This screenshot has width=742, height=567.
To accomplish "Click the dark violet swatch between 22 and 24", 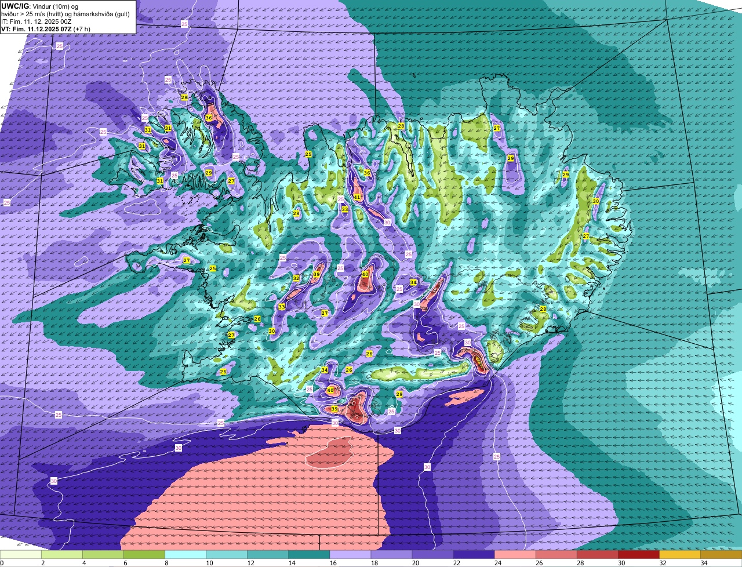I will (x=474, y=555).
